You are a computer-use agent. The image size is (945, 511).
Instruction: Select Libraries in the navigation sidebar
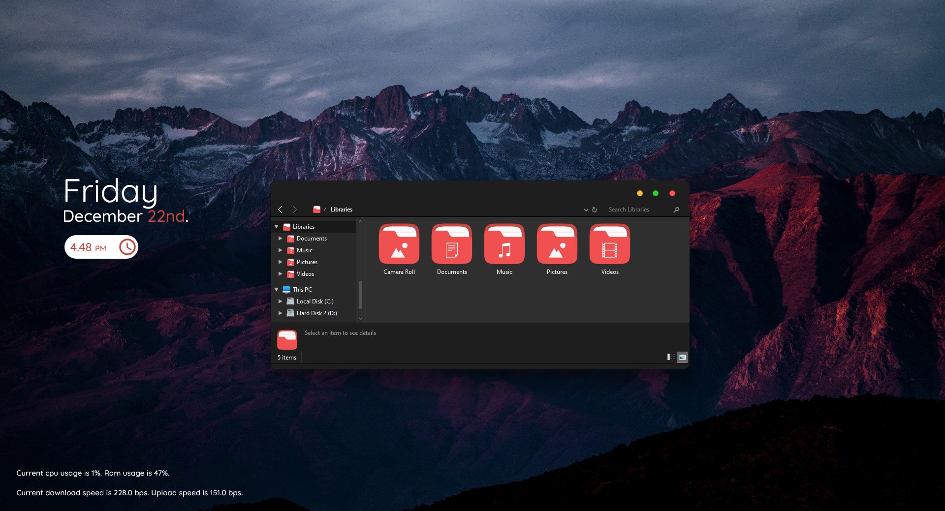[302, 227]
